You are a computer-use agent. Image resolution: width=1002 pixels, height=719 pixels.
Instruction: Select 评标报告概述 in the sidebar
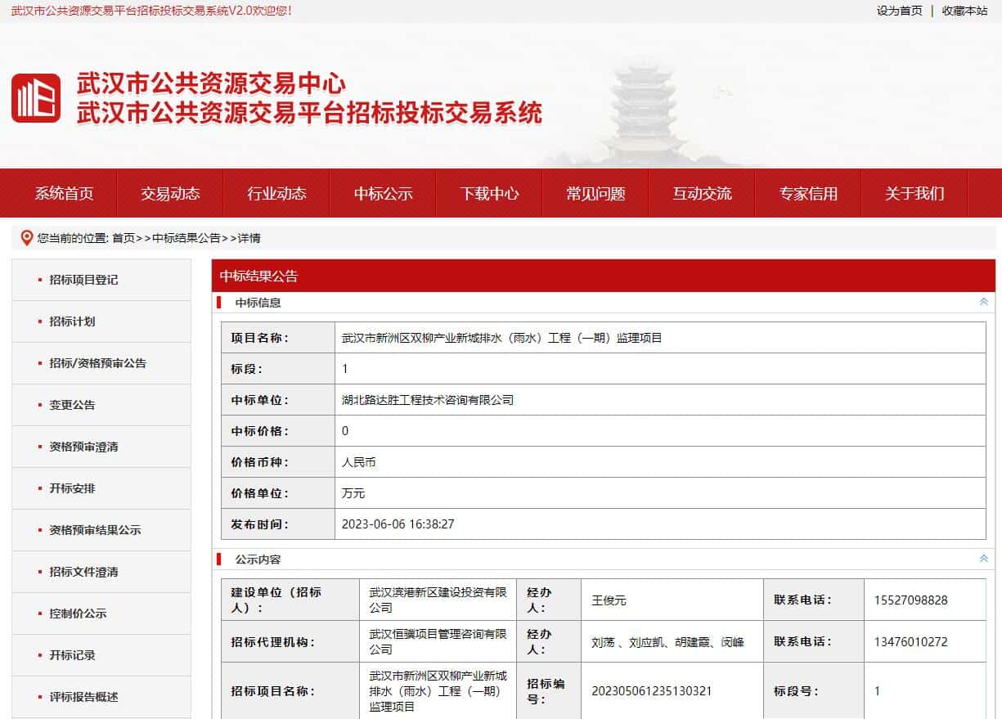click(83, 697)
